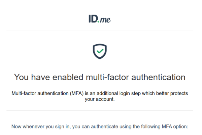Viewport: 202px width, 135px height.
Task: Click the "(MFA)" abbreviation in the description
Action: [x=76, y=93]
